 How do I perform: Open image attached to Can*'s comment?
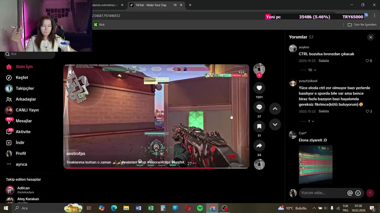(316, 164)
